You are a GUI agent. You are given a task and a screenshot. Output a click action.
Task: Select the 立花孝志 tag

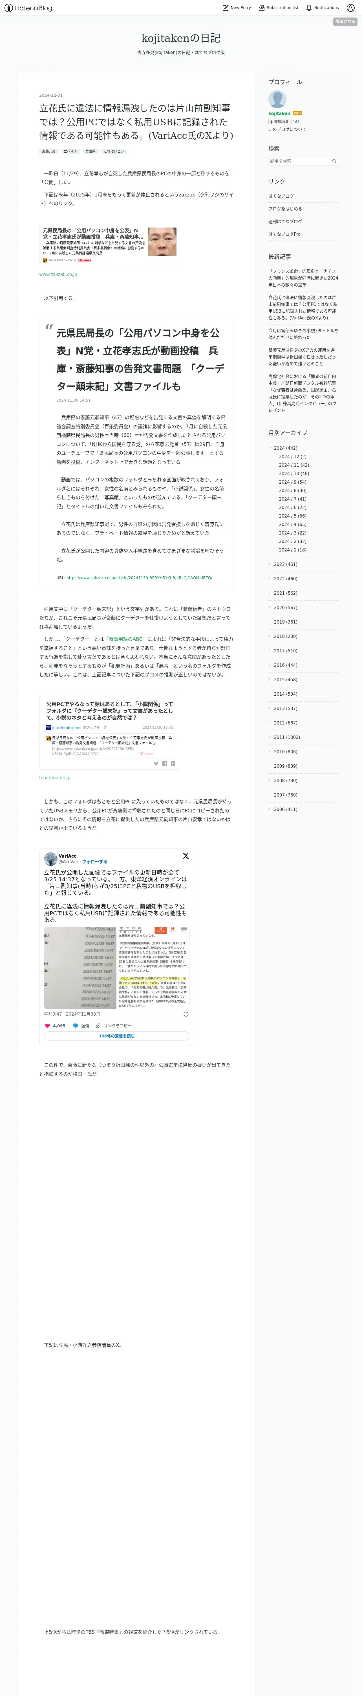(x=70, y=152)
